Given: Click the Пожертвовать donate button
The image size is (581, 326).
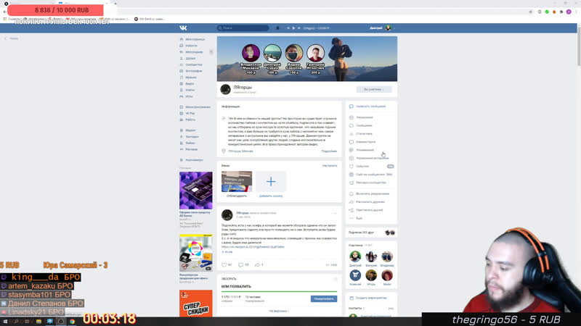Looking at the screenshot, I should [x=323, y=298].
